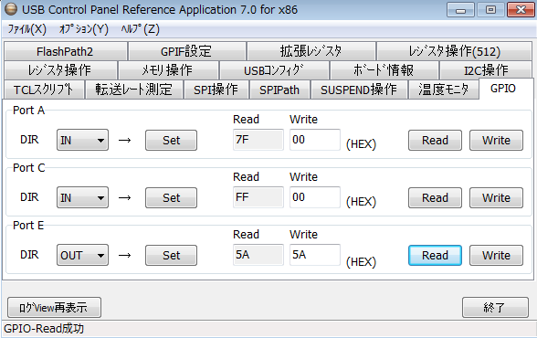This screenshot has width=537, height=338.
Task: Switch to the レジスタ操作(512) tab
Action: pos(455,51)
